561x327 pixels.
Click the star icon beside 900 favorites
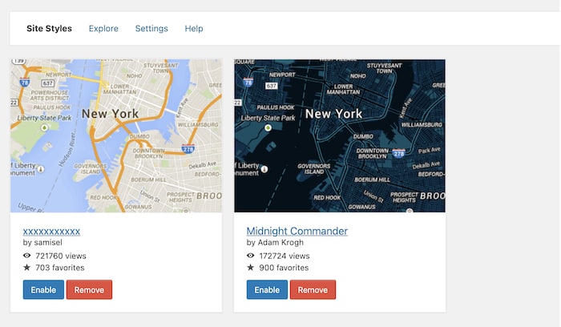click(250, 267)
